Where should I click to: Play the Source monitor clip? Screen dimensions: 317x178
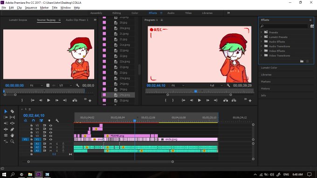tap(48, 100)
